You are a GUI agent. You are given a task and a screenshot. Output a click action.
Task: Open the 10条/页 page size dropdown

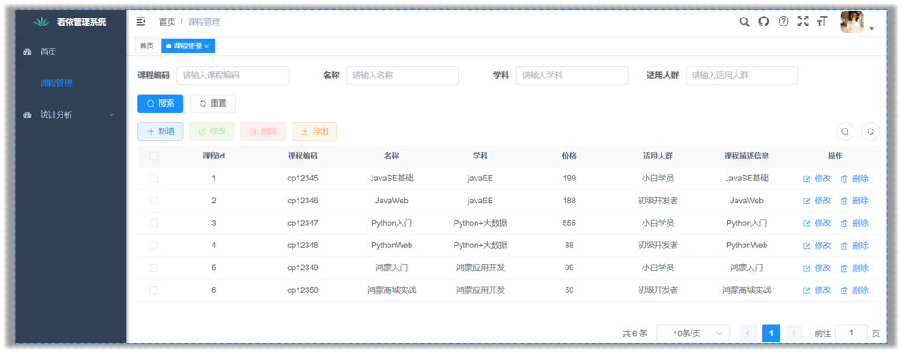click(x=693, y=334)
